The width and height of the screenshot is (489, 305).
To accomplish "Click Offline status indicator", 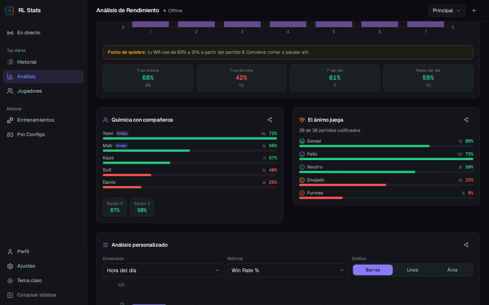I will tap(173, 11).
